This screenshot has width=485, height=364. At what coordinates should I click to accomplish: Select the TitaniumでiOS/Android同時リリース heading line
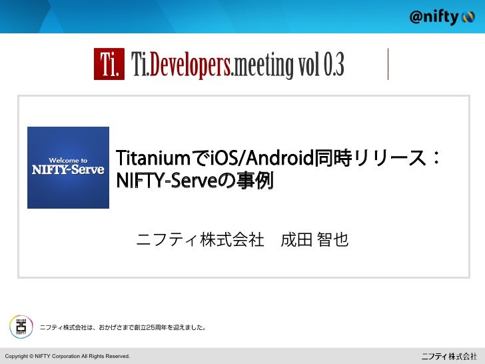[x=278, y=158]
